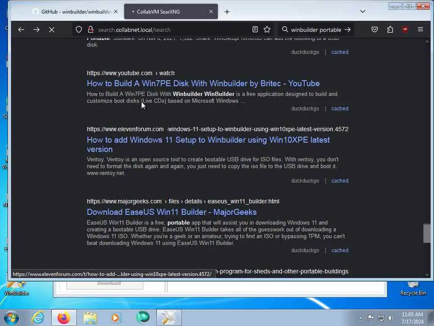The height and width of the screenshot is (326, 434).
Task: Click the winbuilder portable search field
Action: 316,30
